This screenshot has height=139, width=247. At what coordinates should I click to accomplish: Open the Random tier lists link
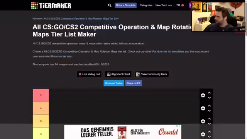(x=61, y=56)
